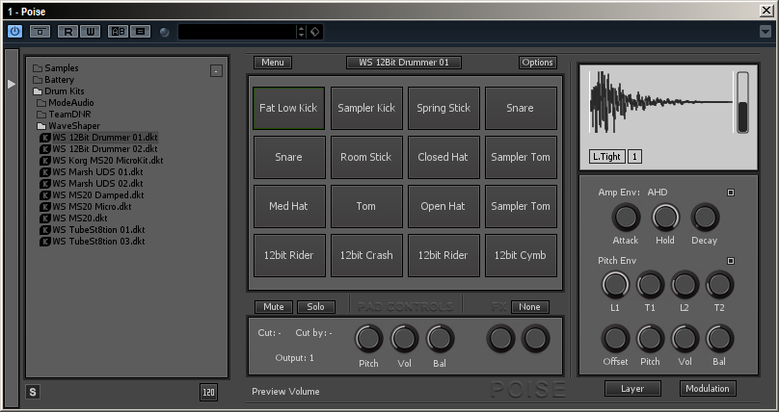Mute the selected pad
779x412 pixels.
coord(273,307)
